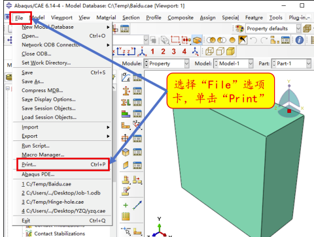
Task: Select the Assign Material Orientation tool
Action: tap(126, 125)
